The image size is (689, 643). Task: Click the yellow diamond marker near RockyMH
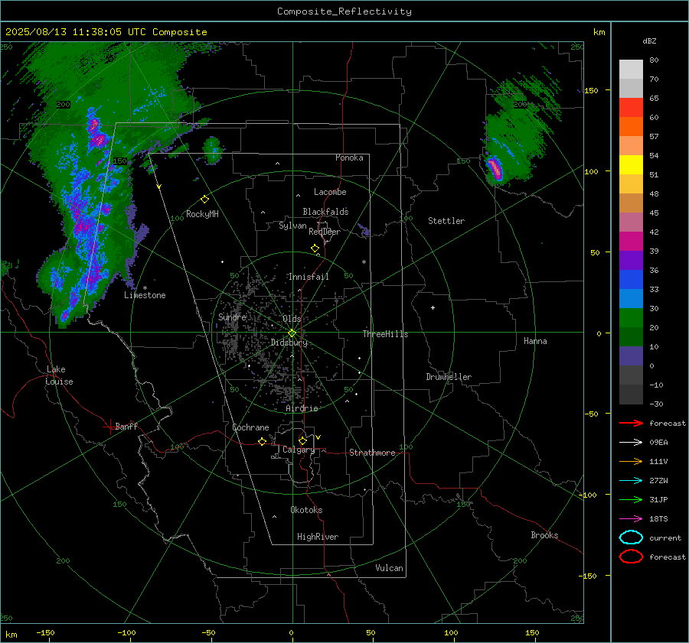tap(204, 200)
